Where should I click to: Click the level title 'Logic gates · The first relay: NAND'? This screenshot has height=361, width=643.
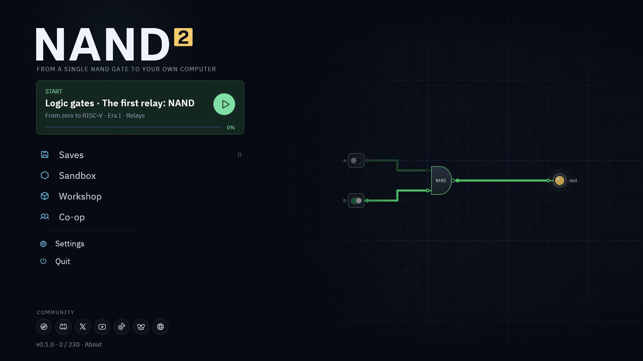[x=120, y=103]
